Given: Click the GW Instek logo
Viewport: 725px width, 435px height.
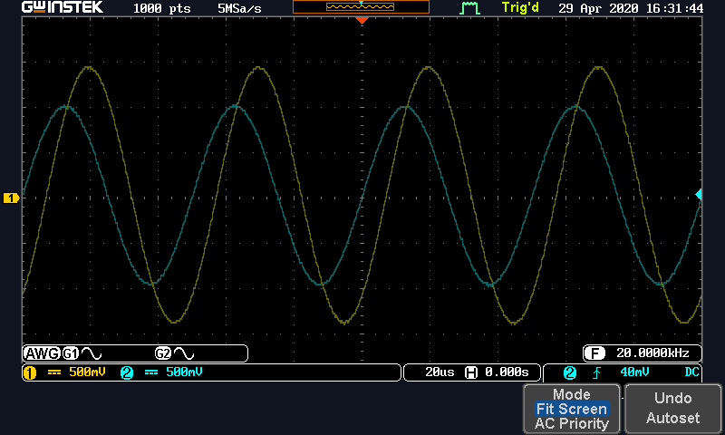Looking at the screenshot, I should 63,8.
